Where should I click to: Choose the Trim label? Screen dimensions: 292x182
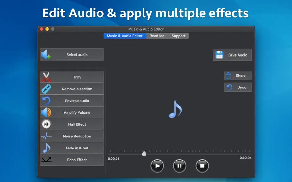point(77,77)
